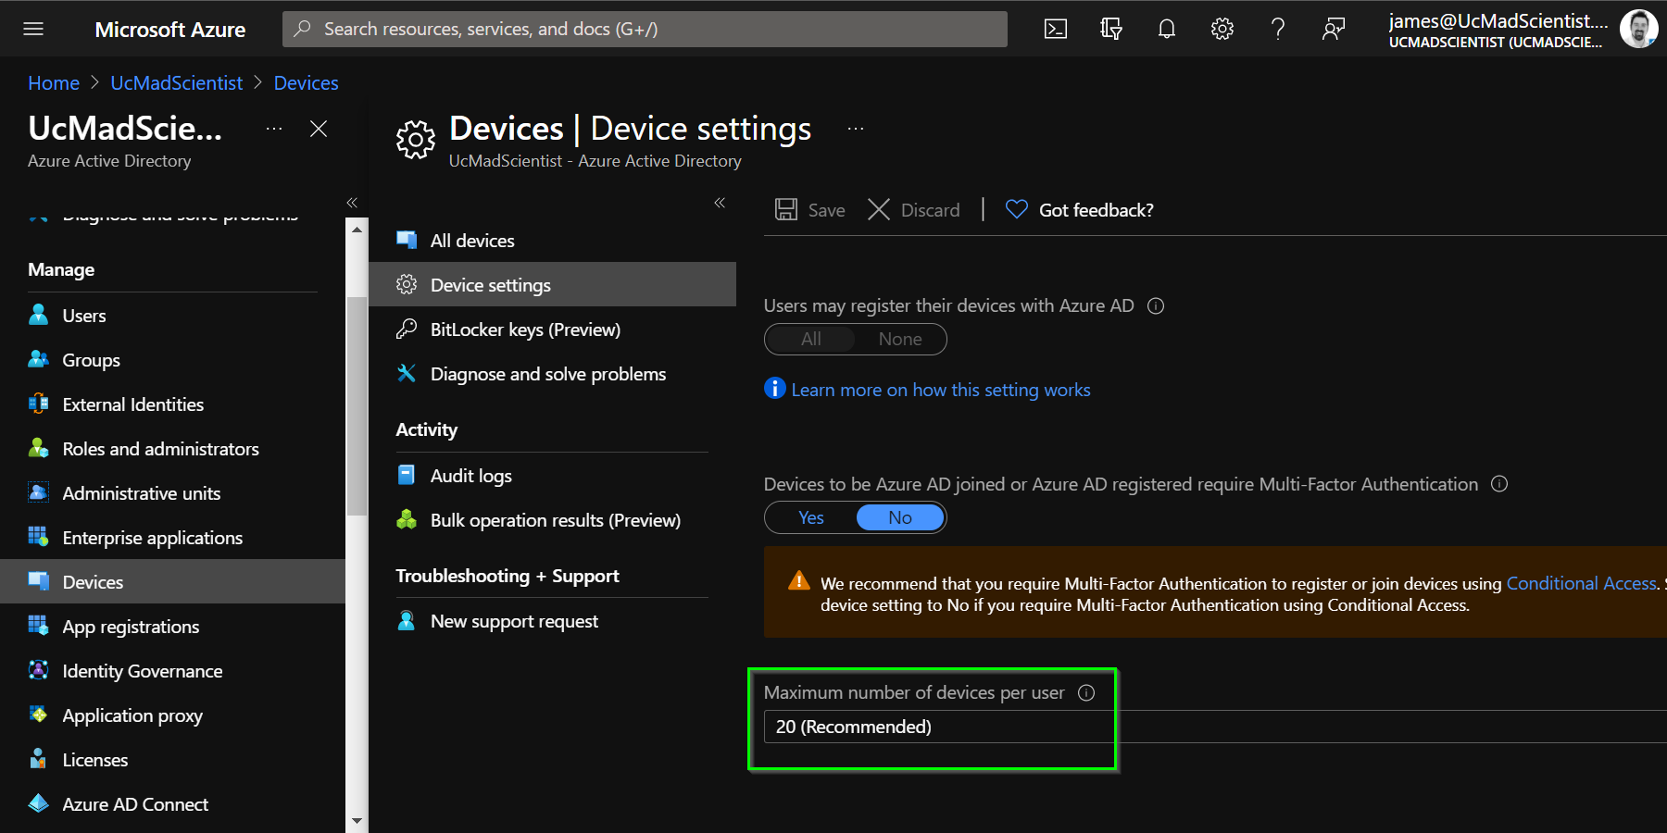Go to Devices breadcrumb
This screenshot has width=1667, height=833.
point(306,83)
